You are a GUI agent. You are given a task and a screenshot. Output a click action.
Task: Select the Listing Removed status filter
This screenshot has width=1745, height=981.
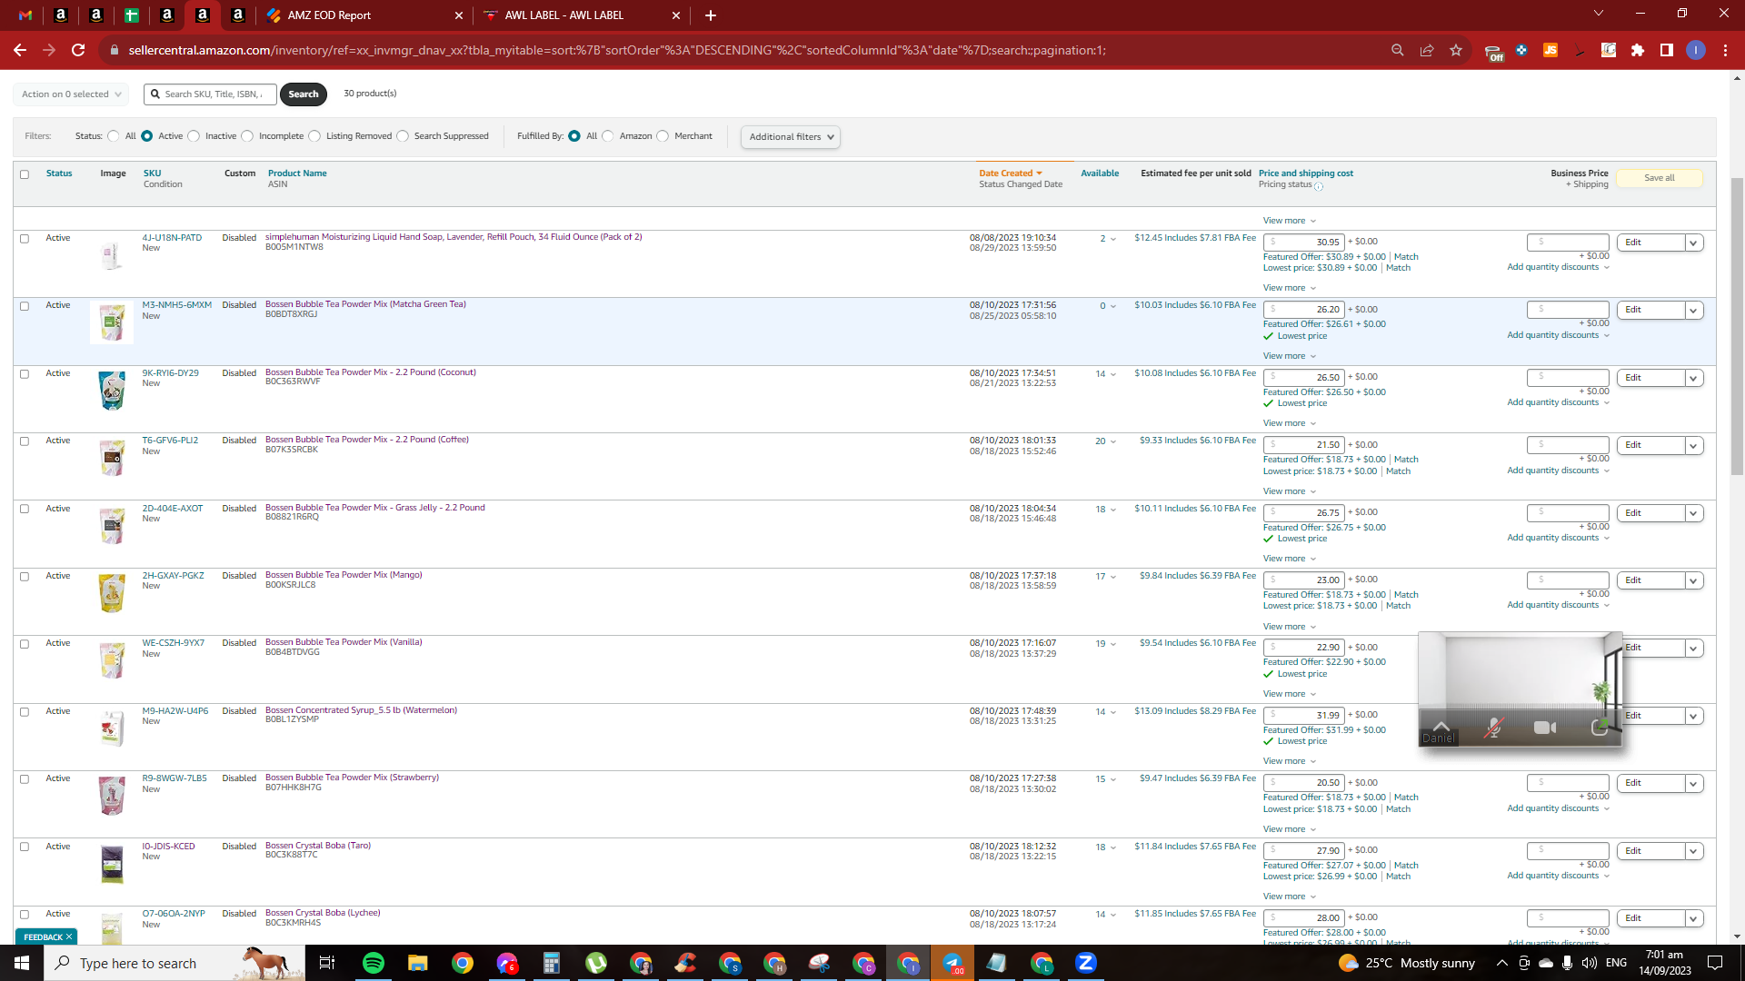click(x=314, y=136)
